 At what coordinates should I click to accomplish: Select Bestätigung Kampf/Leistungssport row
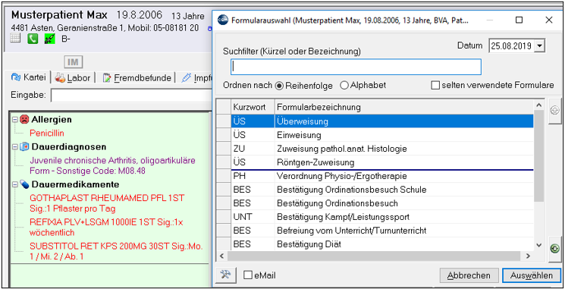point(382,217)
